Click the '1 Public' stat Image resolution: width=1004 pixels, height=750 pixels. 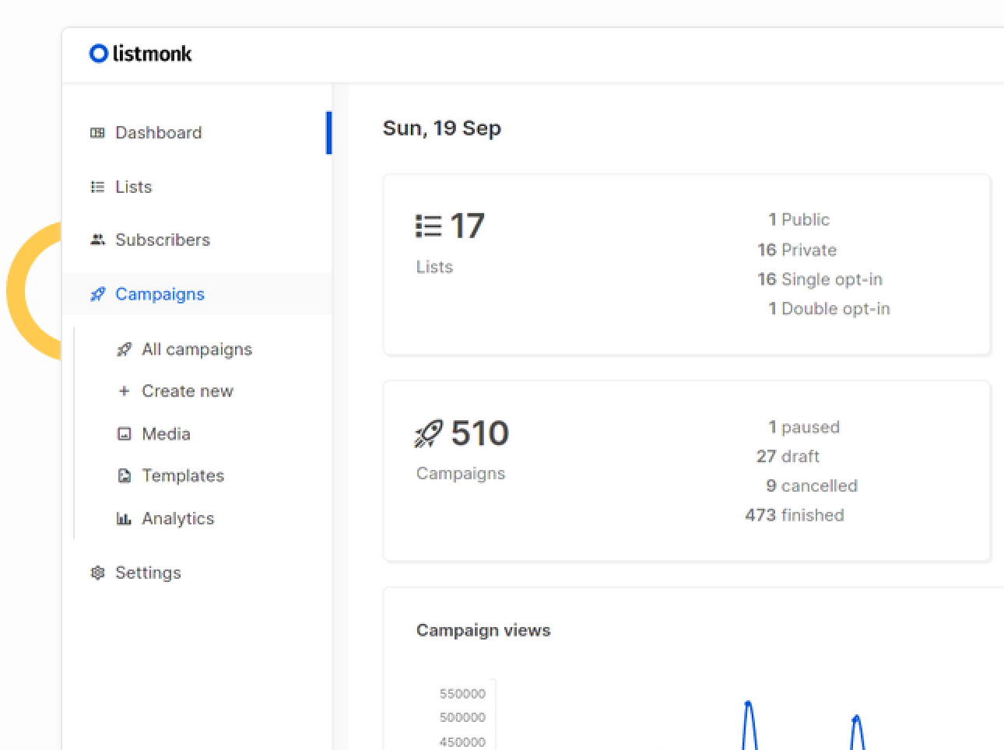799,219
